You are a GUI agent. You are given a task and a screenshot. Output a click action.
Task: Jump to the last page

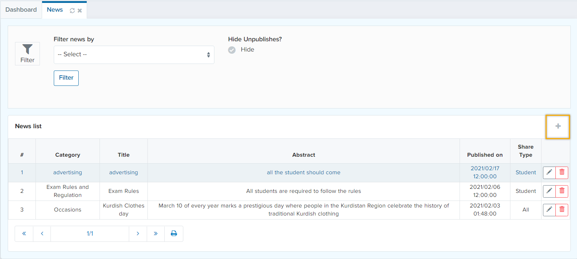tap(156, 234)
